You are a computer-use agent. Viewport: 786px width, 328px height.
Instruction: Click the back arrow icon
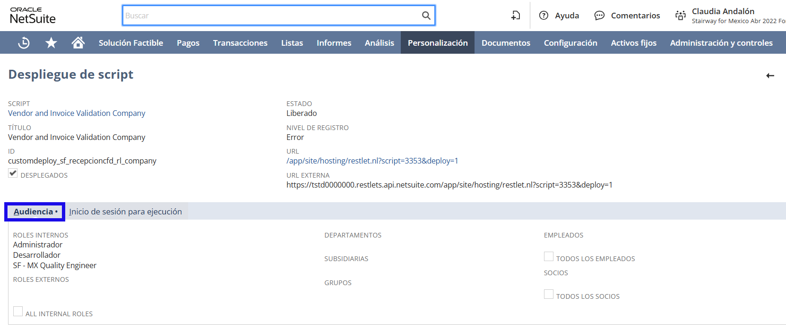pyautogui.click(x=770, y=75)
